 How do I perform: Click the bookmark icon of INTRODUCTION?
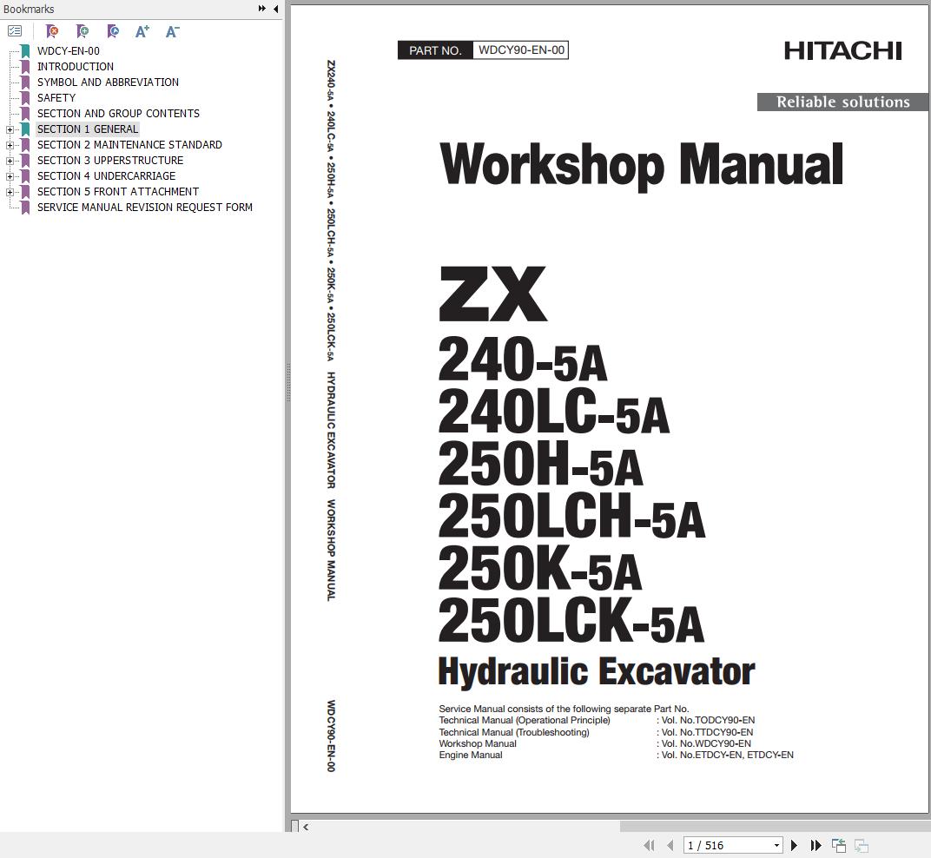click(x=25, y=67)
